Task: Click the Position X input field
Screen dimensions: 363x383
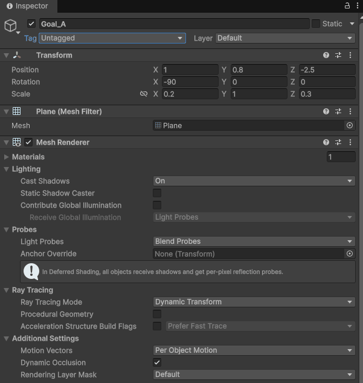Action: [190, 70]
